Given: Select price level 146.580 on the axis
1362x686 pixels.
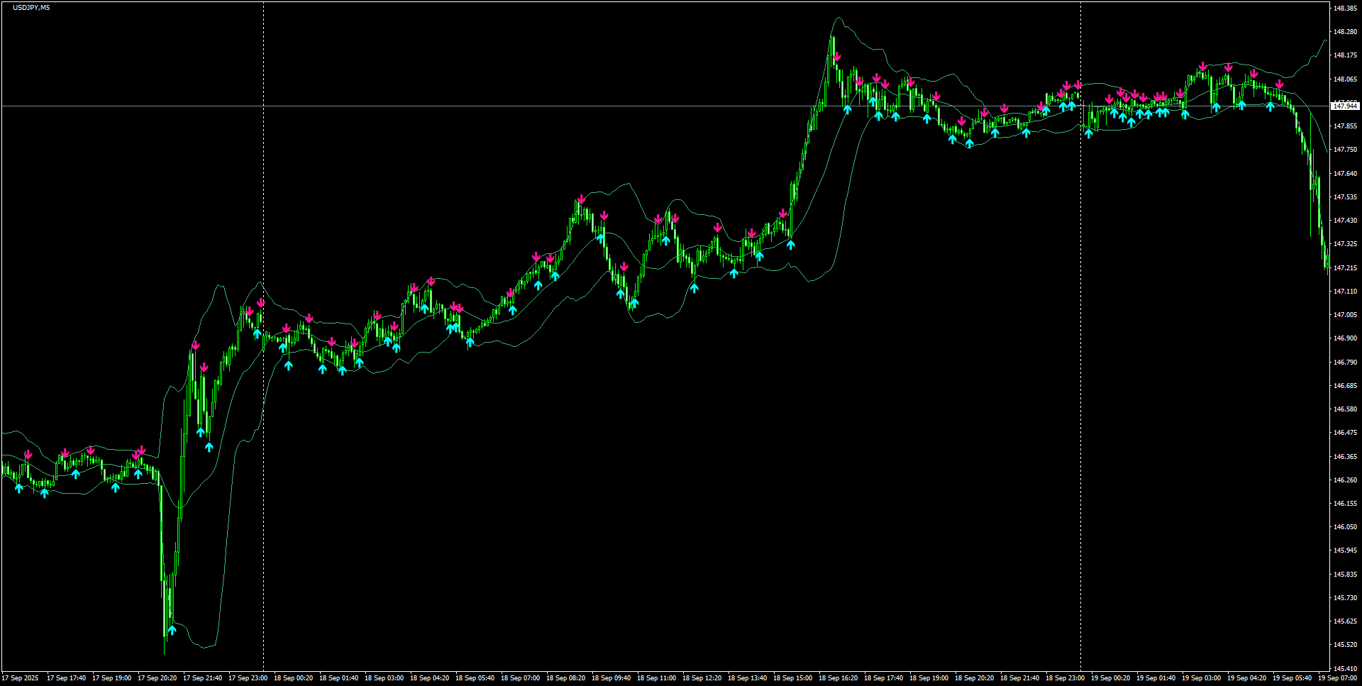Looking at the screenshot, I should tap(1345, 409).
